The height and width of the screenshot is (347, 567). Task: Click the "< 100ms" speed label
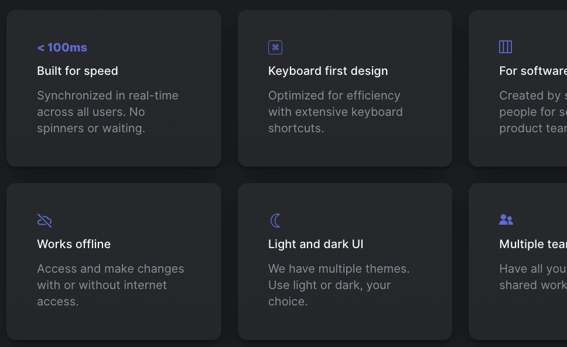[x=62, y=47]
